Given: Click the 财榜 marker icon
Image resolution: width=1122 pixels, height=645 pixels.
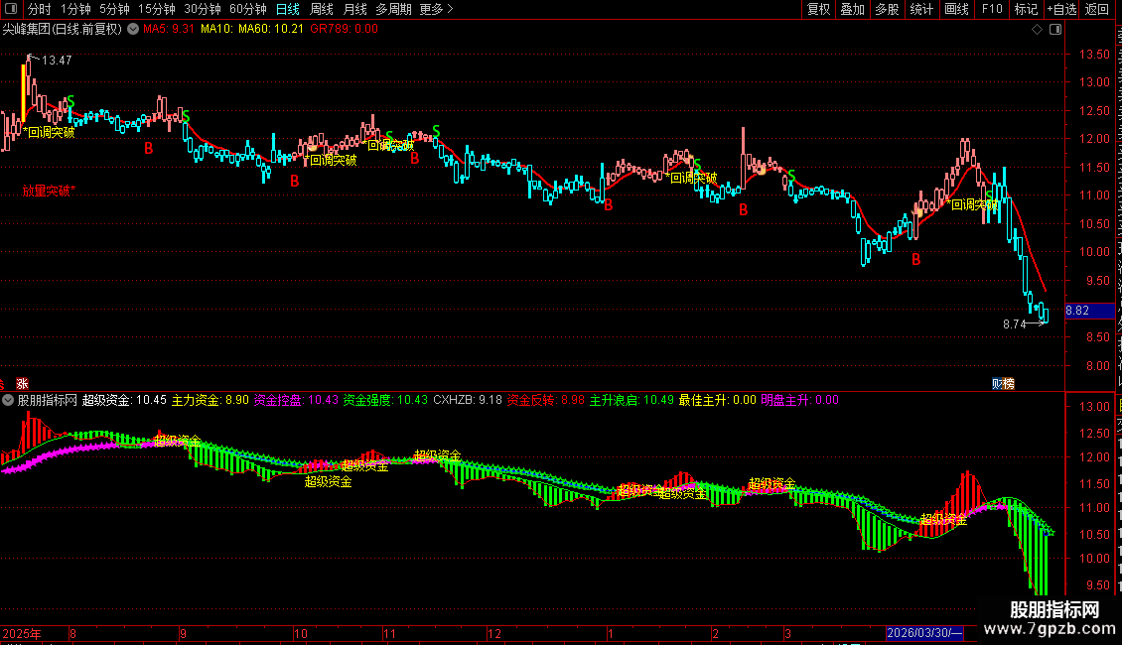Looking at the screenshot, I should pos(1003,384).
